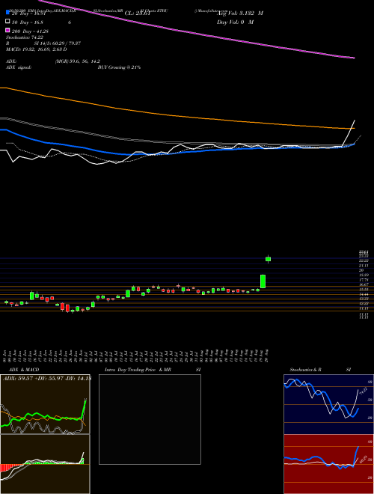Viewport: 374px width, 494px height.
Task: Click the MACD: 19.32, 16.69, 2.63 readout
Action: point(37,49)
